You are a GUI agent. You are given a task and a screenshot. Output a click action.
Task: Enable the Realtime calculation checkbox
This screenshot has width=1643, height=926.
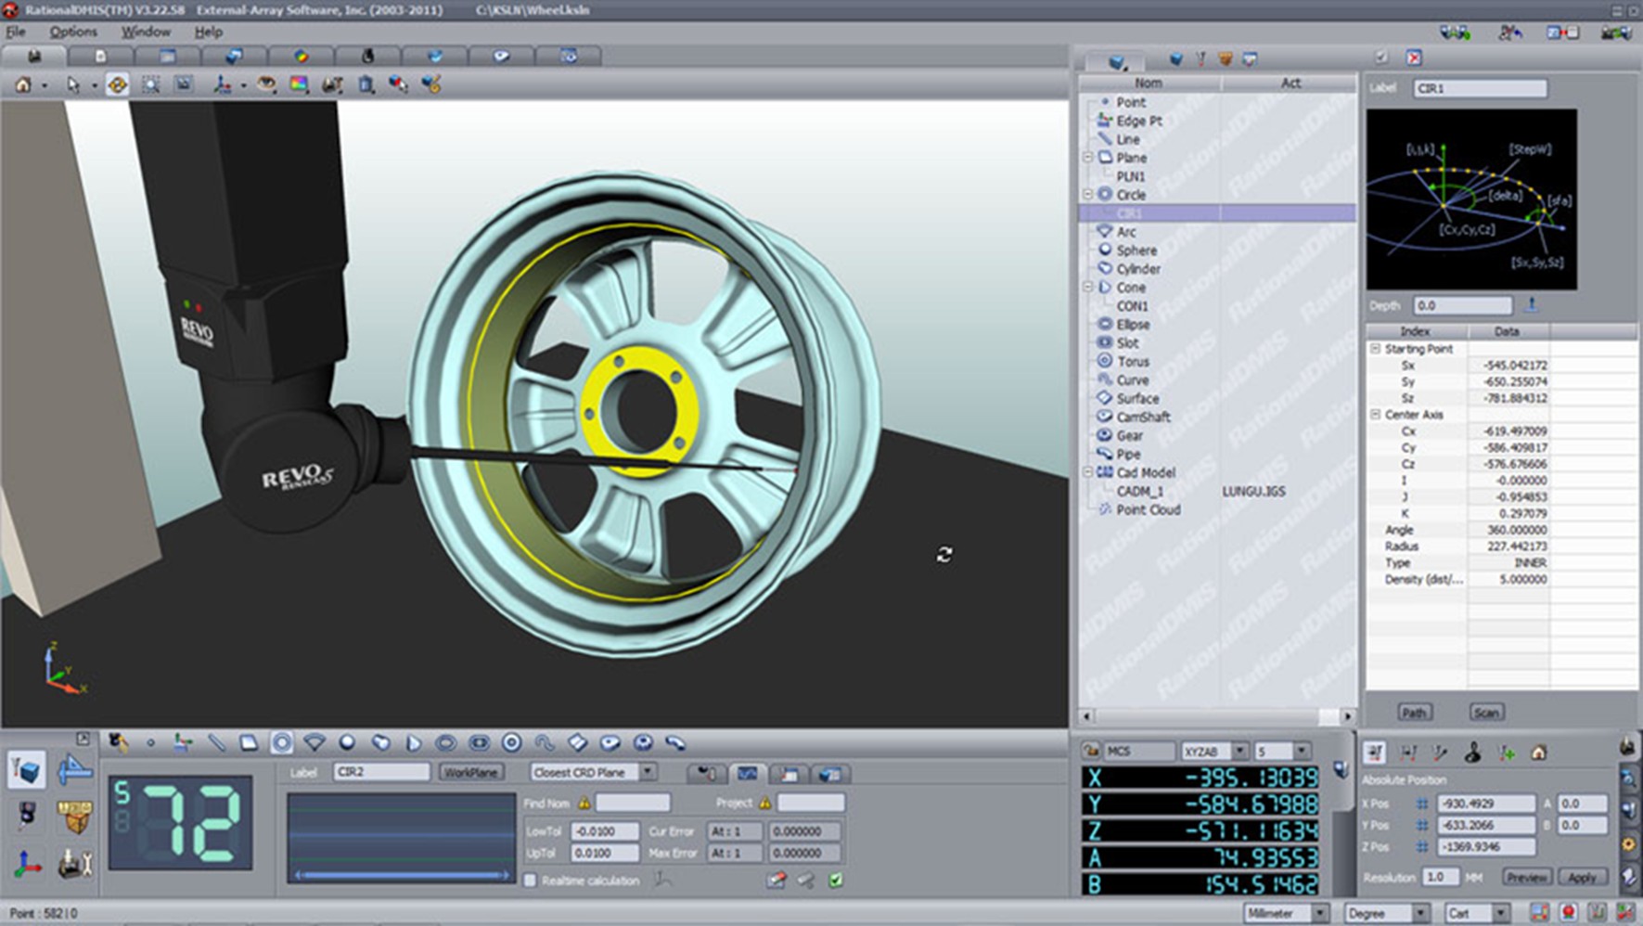531,881
